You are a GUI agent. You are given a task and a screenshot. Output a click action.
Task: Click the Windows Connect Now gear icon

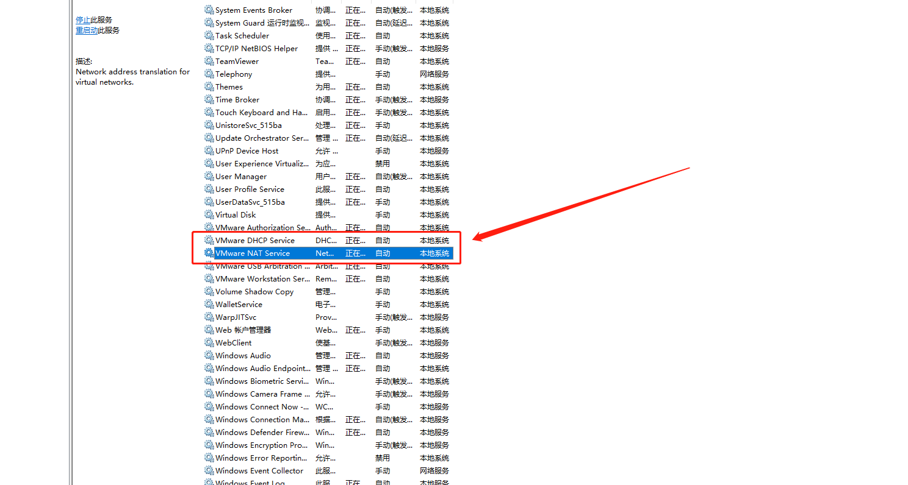point(209,407)
